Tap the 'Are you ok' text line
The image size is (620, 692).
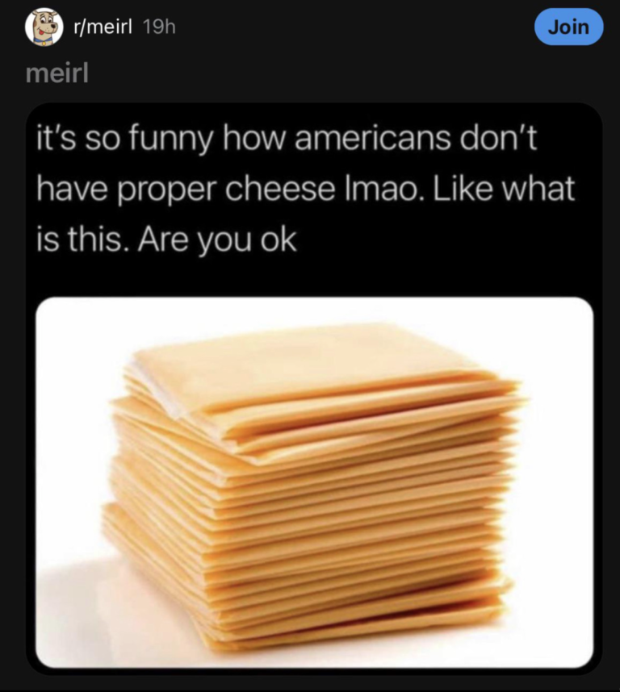point(217,240)
